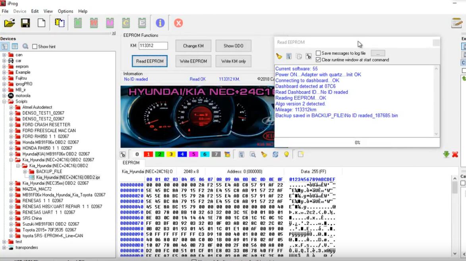Click the Change KM button
466x261 pixels.
pos(193,46)
